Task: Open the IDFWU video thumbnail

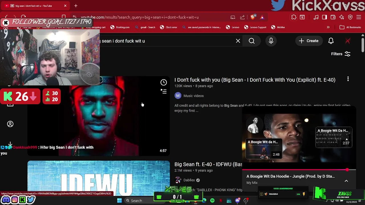Action: point(99,178)
